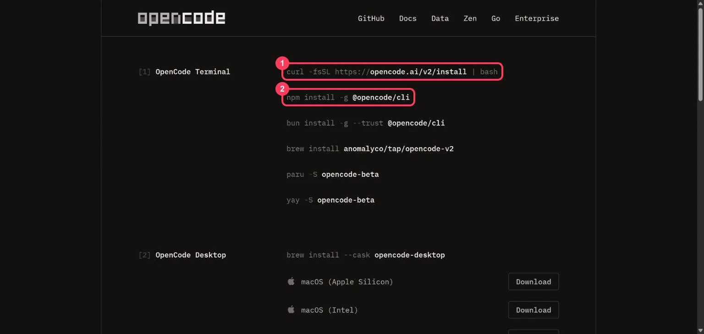Click the macOS (Apple Silicon) label
The image size is (704, 334).
click(347, 282)
